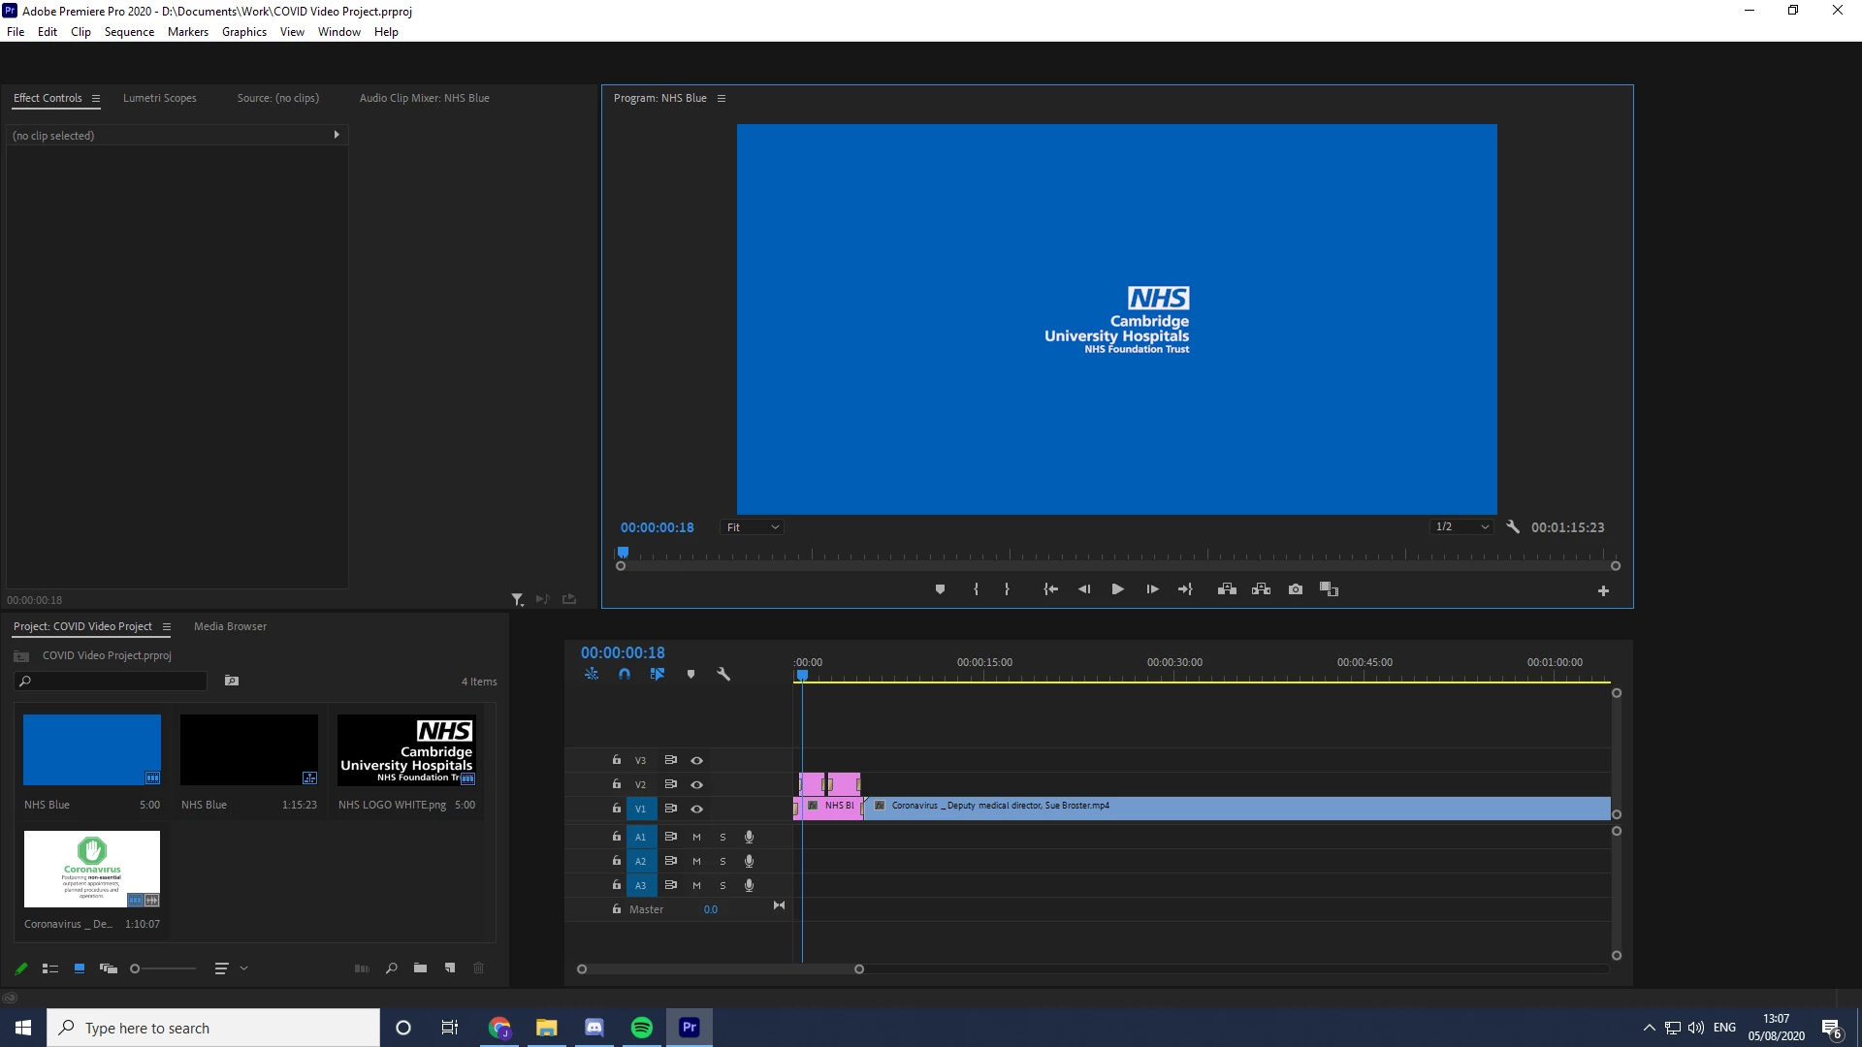Mute audio track A1
Viewport: 1862px width, 1047px height.
click(696, 837)
